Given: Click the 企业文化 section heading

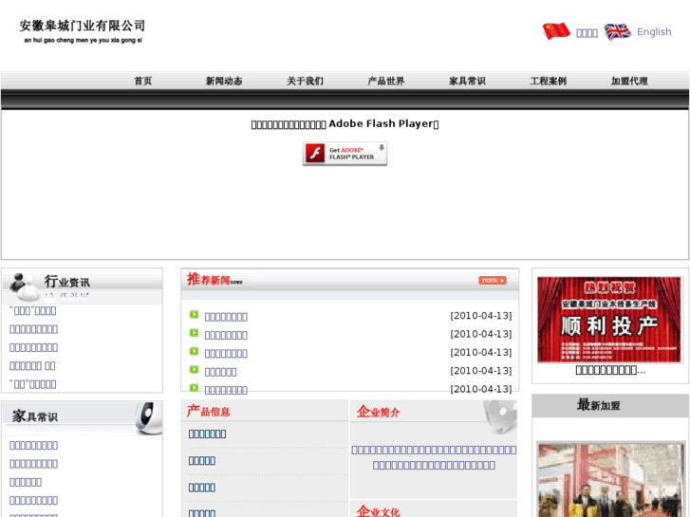Looking at the screenshot, I should coord(378,511).
